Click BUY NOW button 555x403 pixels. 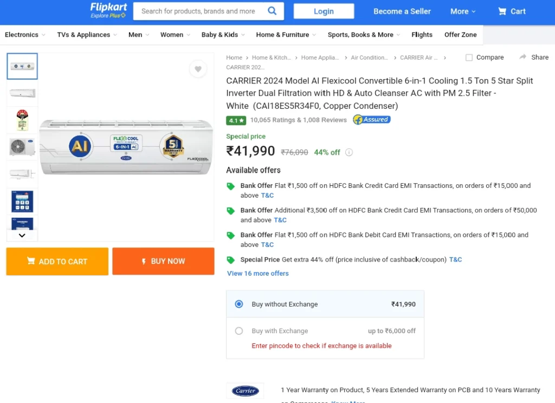tap(163, 261)
